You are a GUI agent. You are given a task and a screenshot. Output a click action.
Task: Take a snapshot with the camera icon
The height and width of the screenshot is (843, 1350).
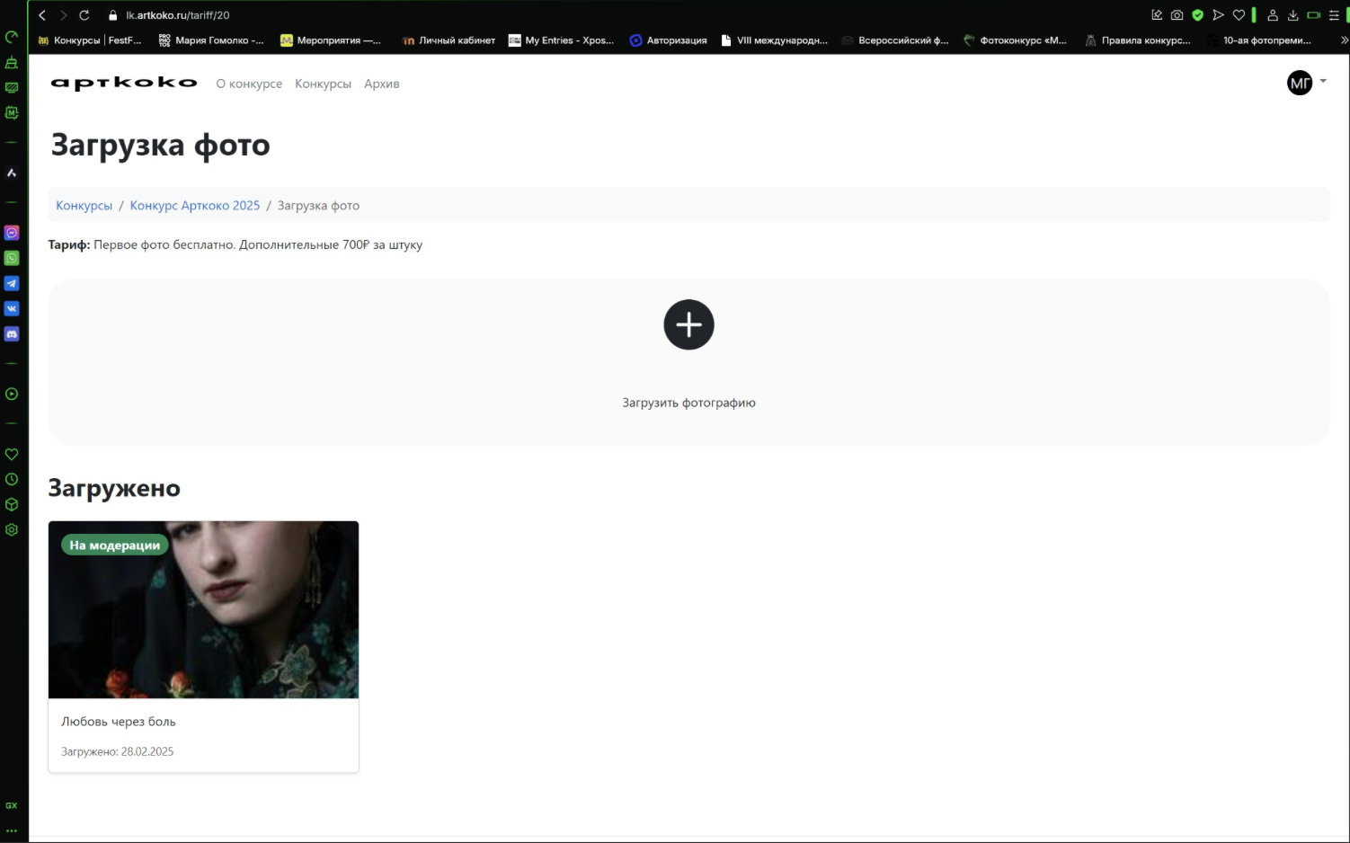point(1177,15)
